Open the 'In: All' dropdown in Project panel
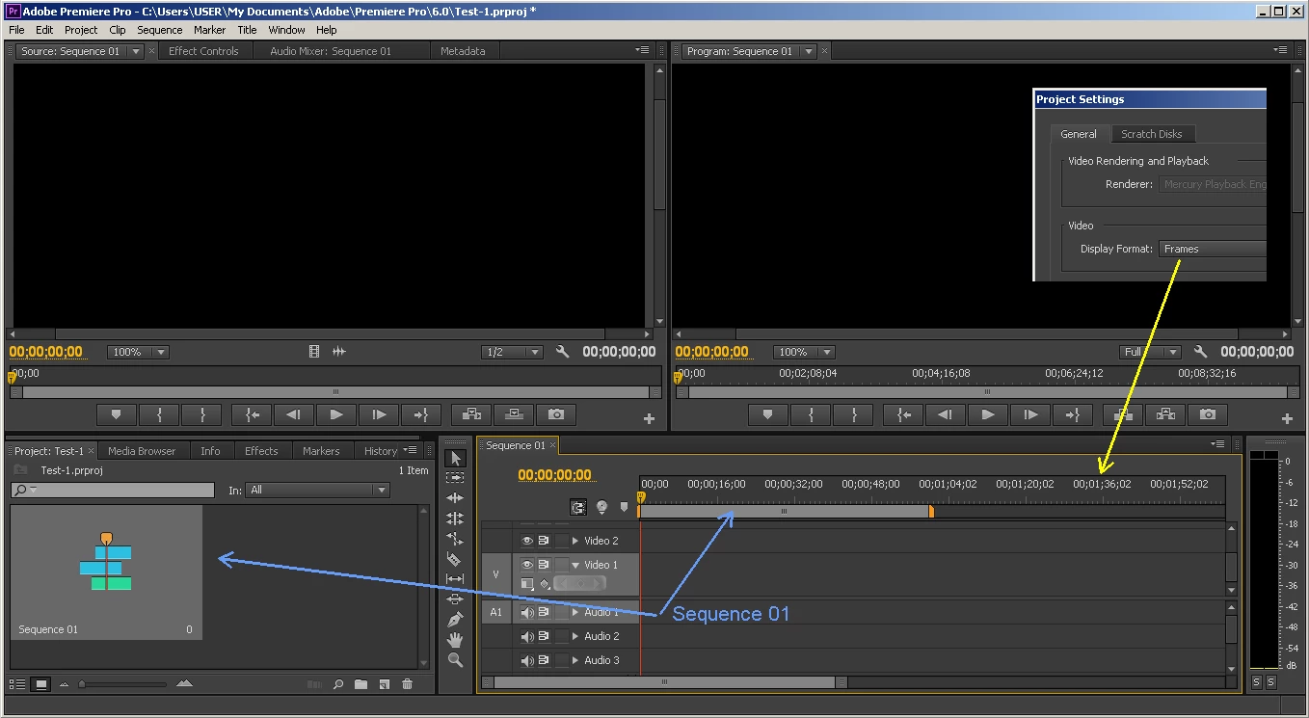The width and height of the screenshot is (1309, 718). click(318, 490)
